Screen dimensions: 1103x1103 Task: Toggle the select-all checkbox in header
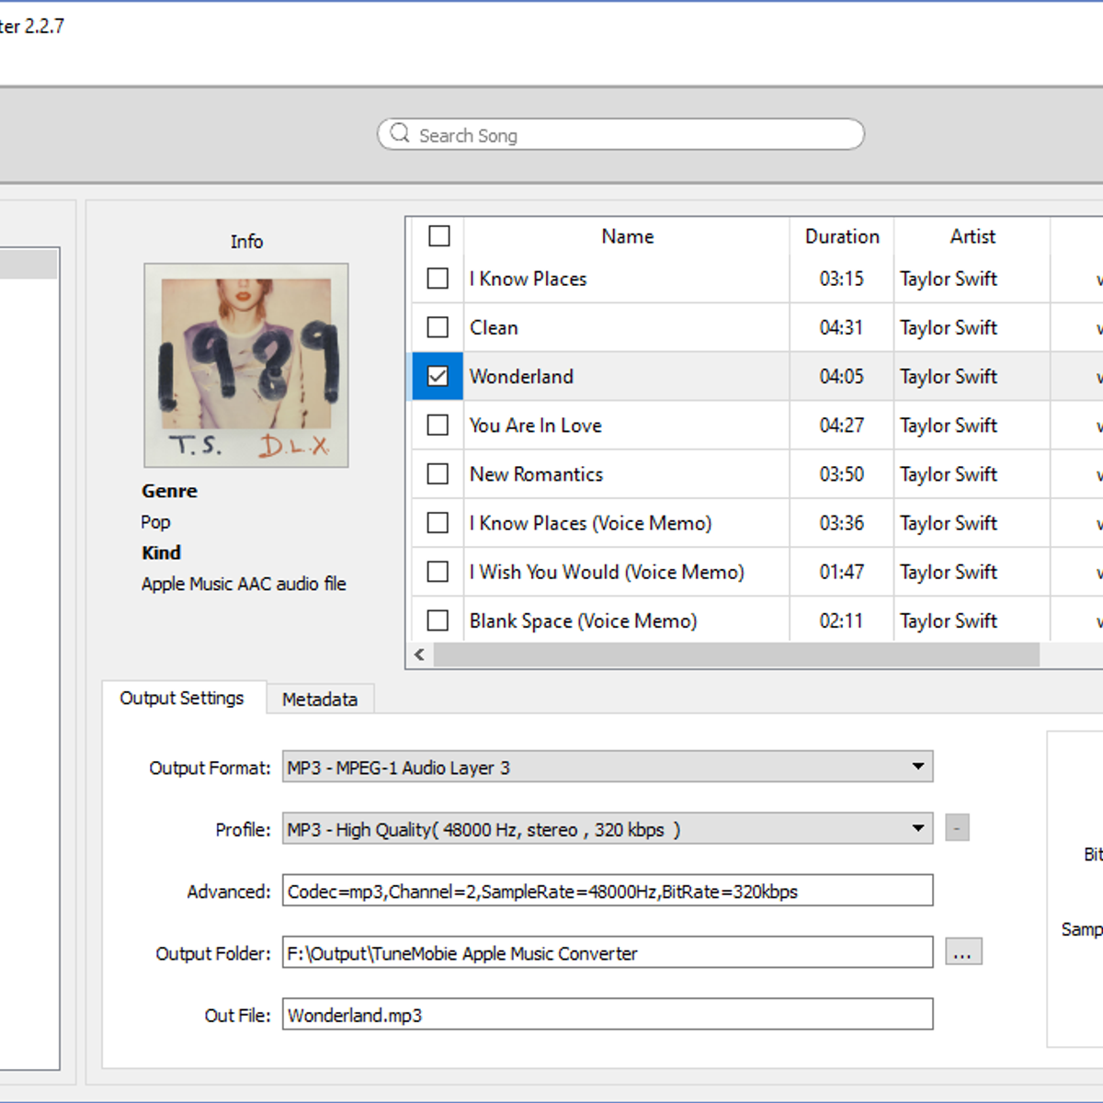point(439,236)
